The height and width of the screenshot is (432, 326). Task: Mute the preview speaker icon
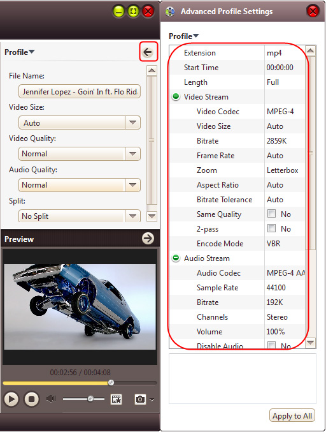(51, 399)
